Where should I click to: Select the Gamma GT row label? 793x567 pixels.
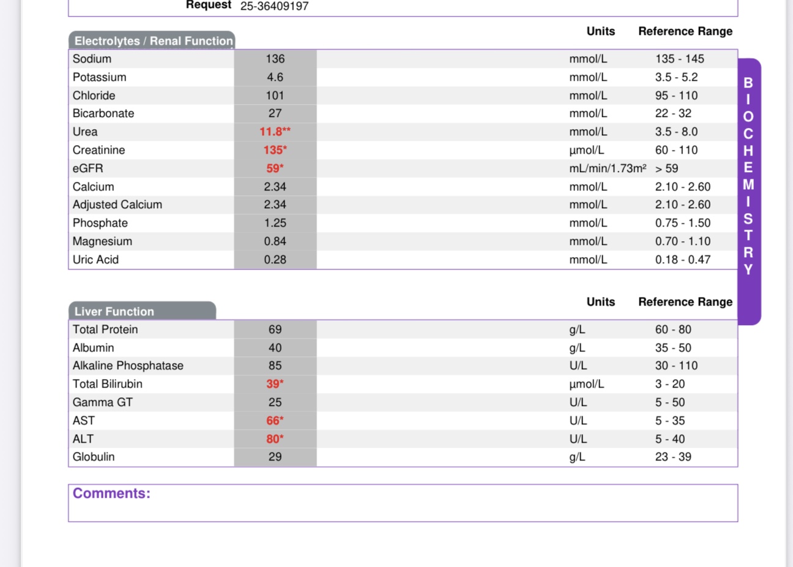103,402
